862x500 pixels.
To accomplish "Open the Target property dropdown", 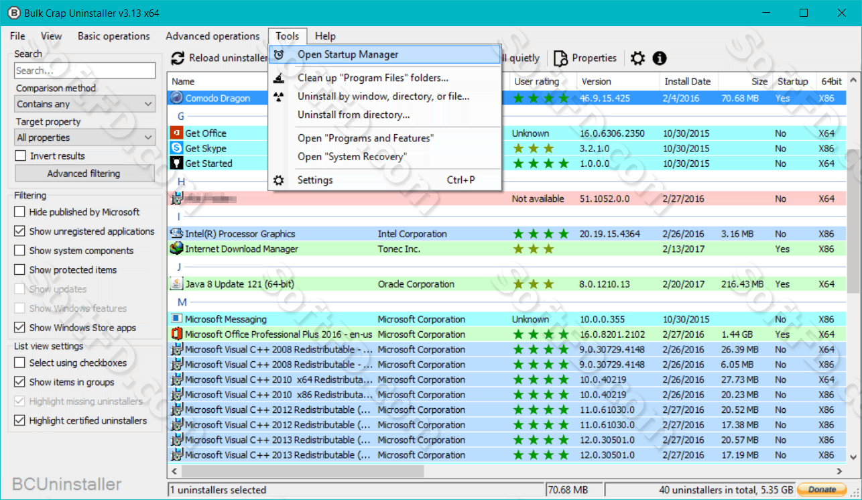I will pos(85,137).
